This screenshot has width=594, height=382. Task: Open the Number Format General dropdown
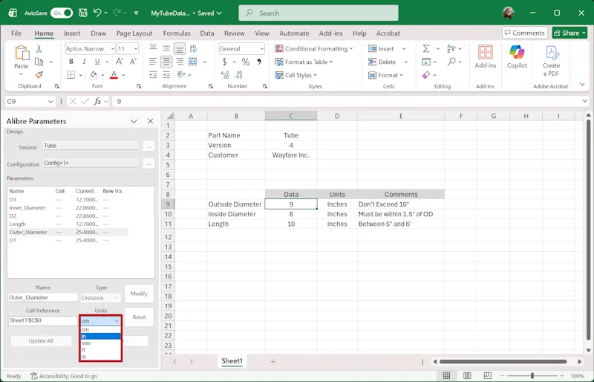(242, 48)
